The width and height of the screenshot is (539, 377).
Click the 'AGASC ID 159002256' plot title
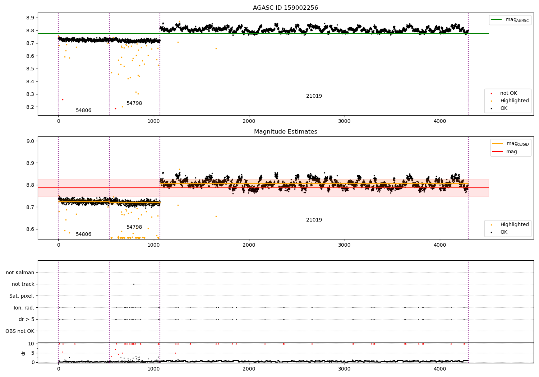point(285,8)
